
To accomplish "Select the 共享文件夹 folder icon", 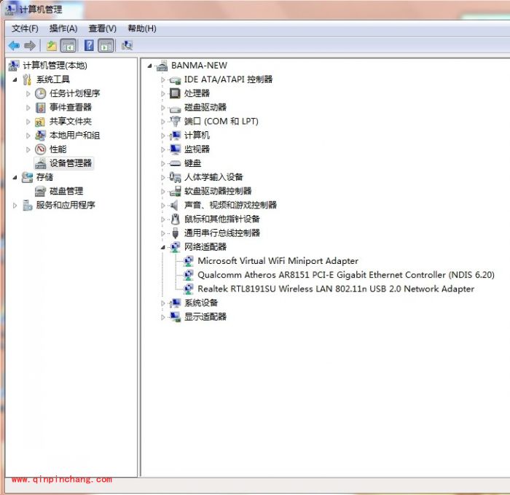I will [x=40, y=122].
